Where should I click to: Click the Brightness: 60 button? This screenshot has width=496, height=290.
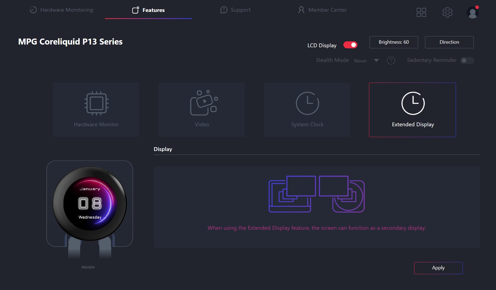coord(394,42)
